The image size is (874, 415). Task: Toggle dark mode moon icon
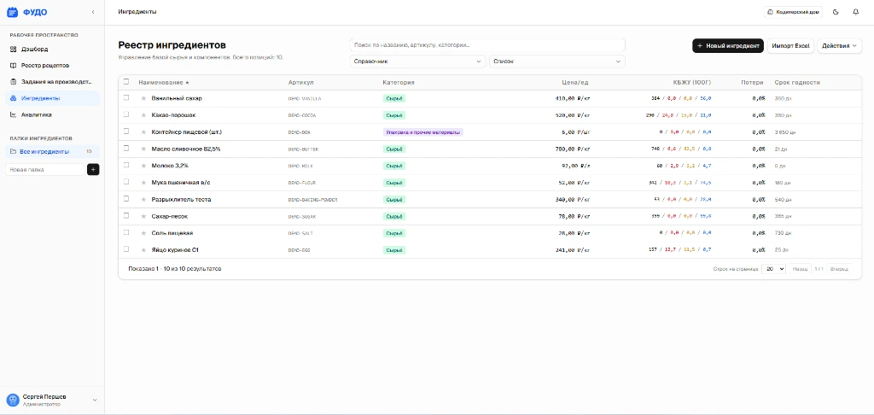[836, 12]
